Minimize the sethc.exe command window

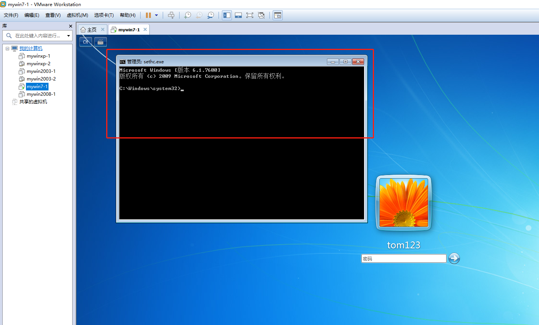click(x=333, y=61)
